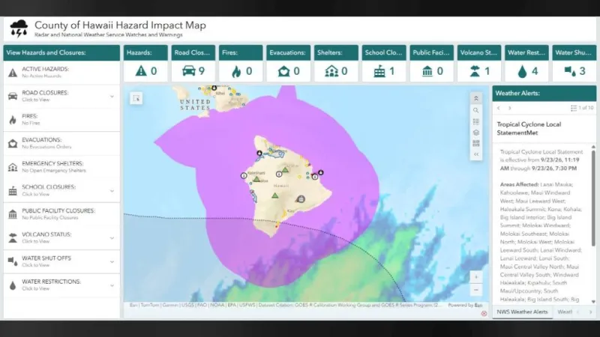The image size is (600, 337).
Task: Click the Water Shut Offs card faucet icon
Action: click(x=570, y=71)
